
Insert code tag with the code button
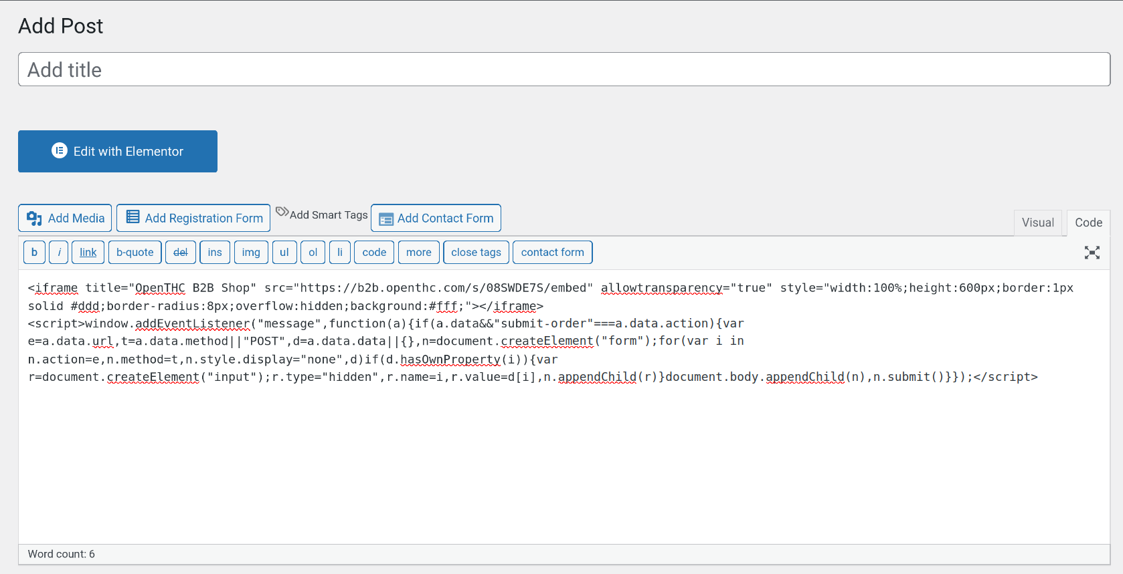click(374, 252)
